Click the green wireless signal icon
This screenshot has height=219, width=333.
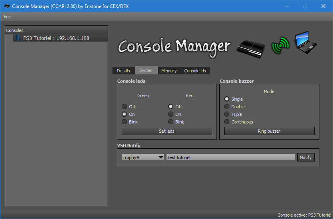tap(280, 46)
